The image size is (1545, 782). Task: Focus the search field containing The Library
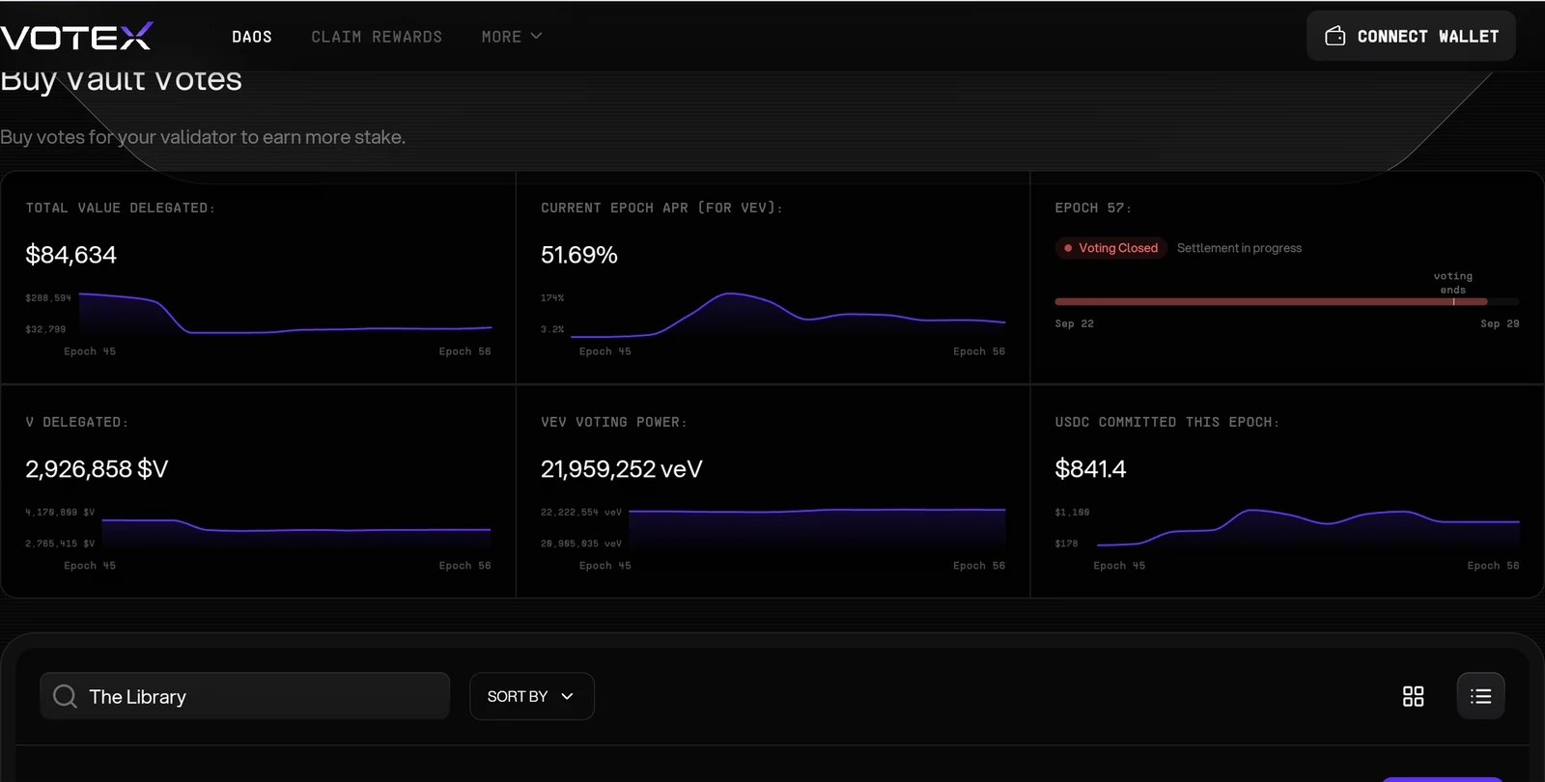click(x=245, y=696)
